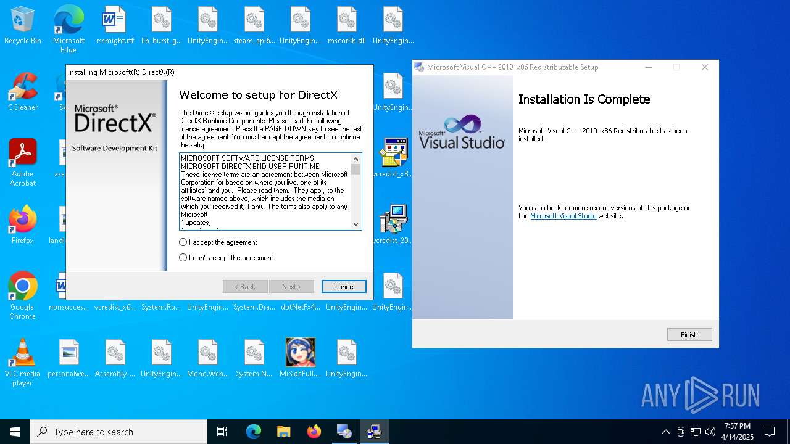Screen dimensions: 790x444
Task: Click Cancel in the DirectX setup
Action: [344, 287]
